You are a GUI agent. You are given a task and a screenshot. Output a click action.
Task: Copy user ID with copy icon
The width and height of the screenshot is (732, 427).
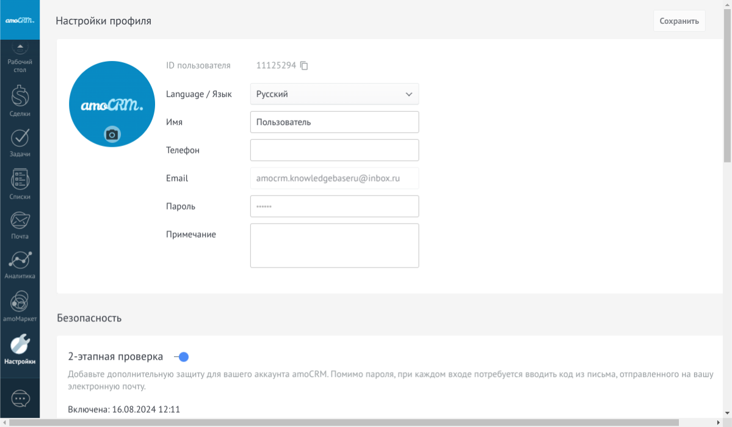pyautogui.click(x=304, y=65)
